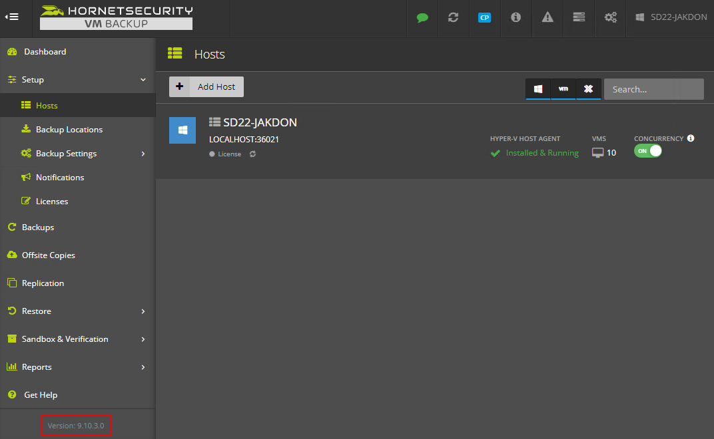Click the Installed & Running status text
714x439 pixels.
click(542, 153)
